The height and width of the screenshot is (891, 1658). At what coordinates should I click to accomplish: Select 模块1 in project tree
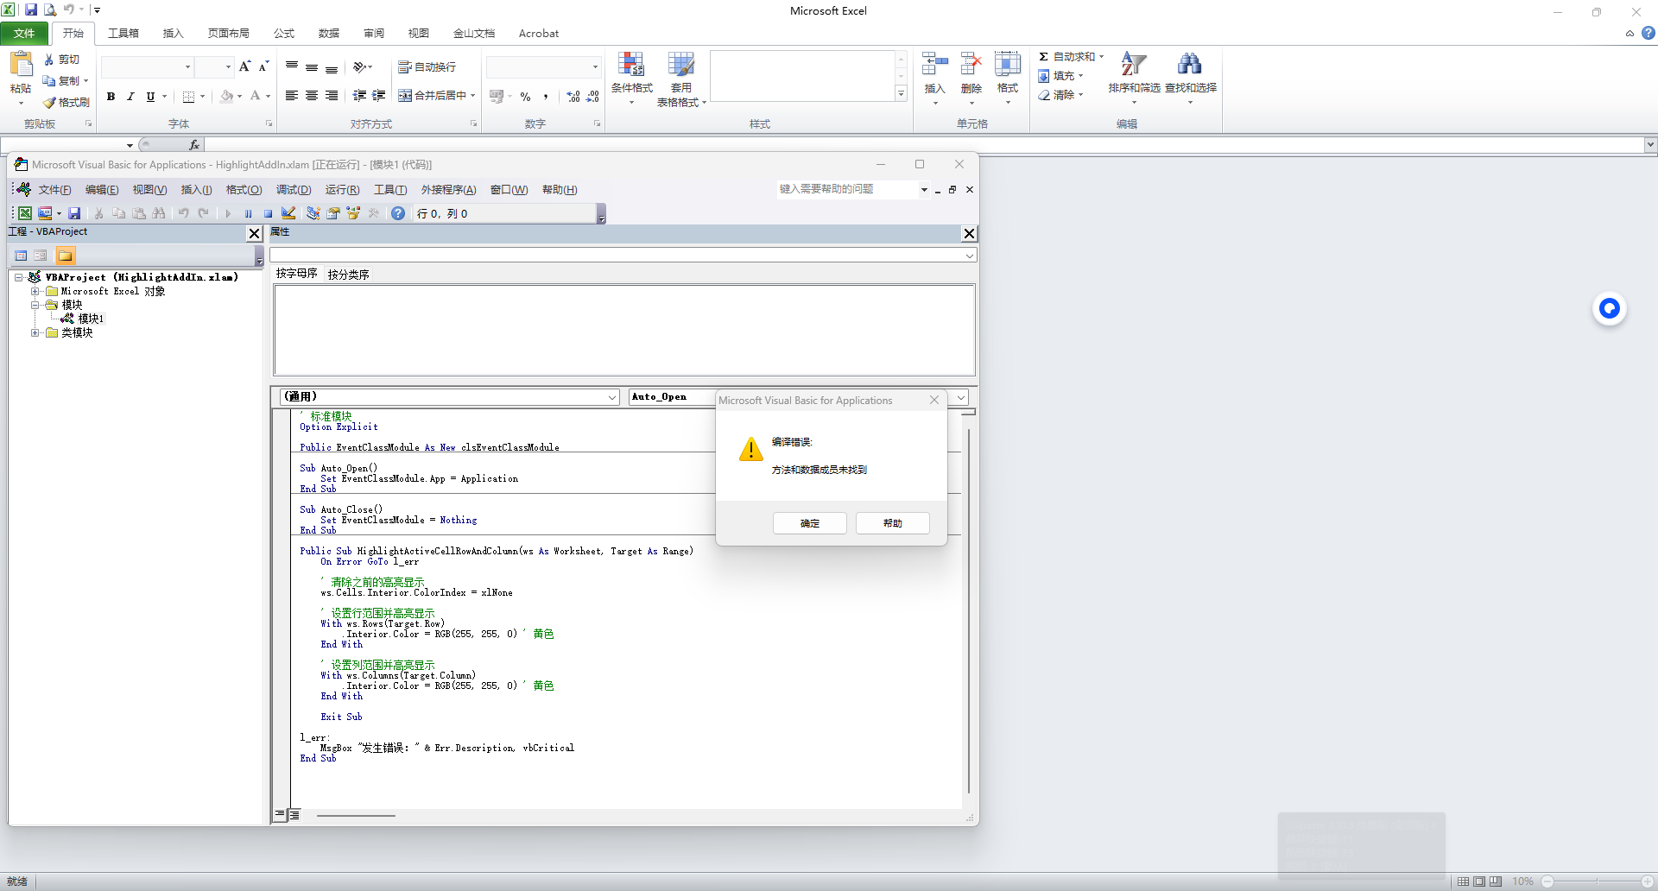tap(91, 319)
